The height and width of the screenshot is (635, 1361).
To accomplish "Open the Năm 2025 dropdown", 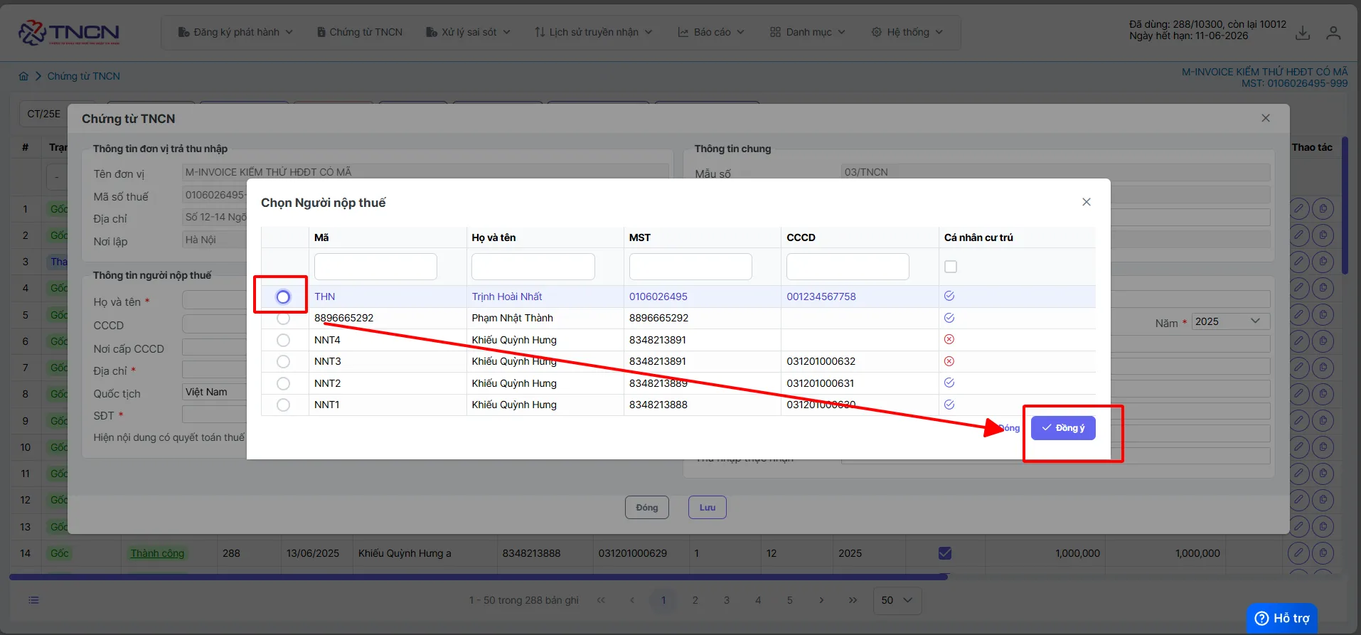I will click(x=1231, y=321).
